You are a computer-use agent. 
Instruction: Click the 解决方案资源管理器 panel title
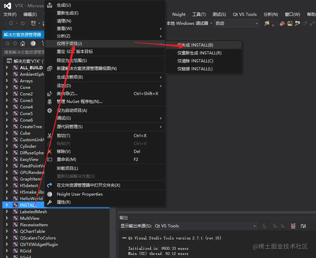pyautogui.click(x=22, y=35)
